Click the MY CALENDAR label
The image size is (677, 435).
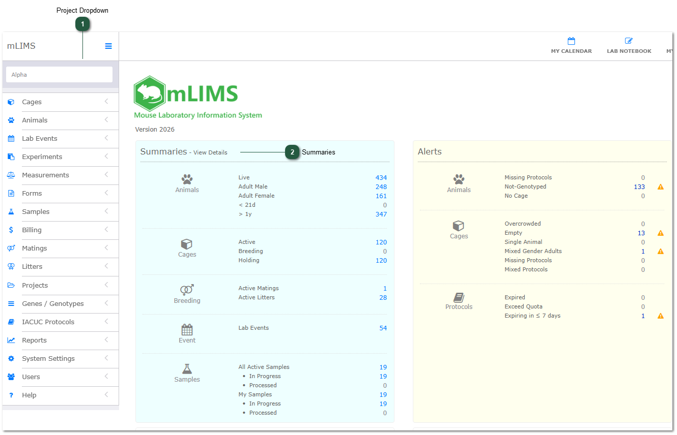tap(571, 51)
